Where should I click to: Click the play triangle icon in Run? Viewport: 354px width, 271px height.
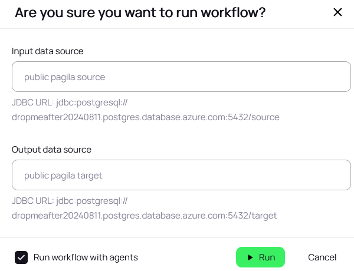point(250,257)
